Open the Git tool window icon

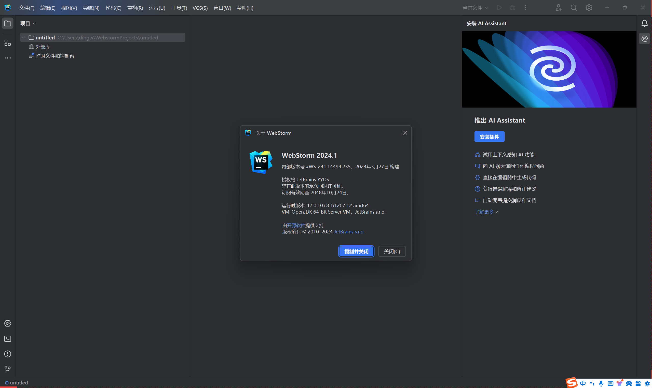pos(8,369)
